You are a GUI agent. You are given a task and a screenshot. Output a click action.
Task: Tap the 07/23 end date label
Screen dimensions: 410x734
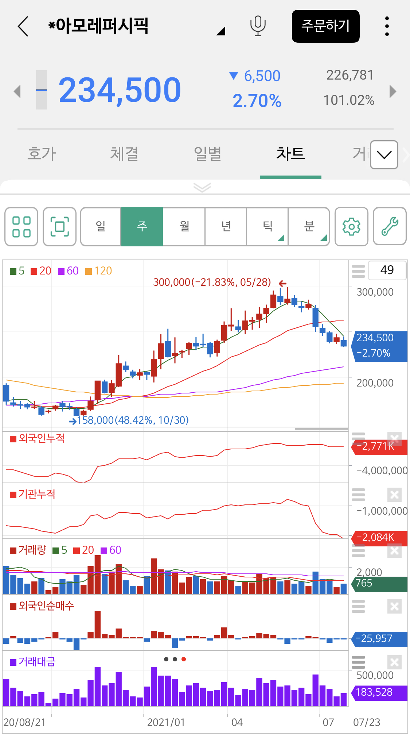click(x=367, y=722)
